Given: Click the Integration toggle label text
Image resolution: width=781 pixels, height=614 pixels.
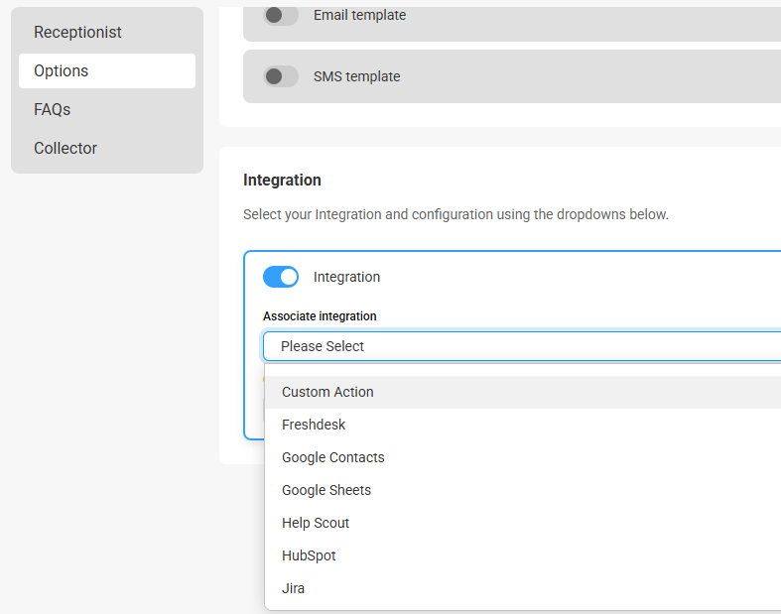Looking at the screenshot, I should point(346,277).
